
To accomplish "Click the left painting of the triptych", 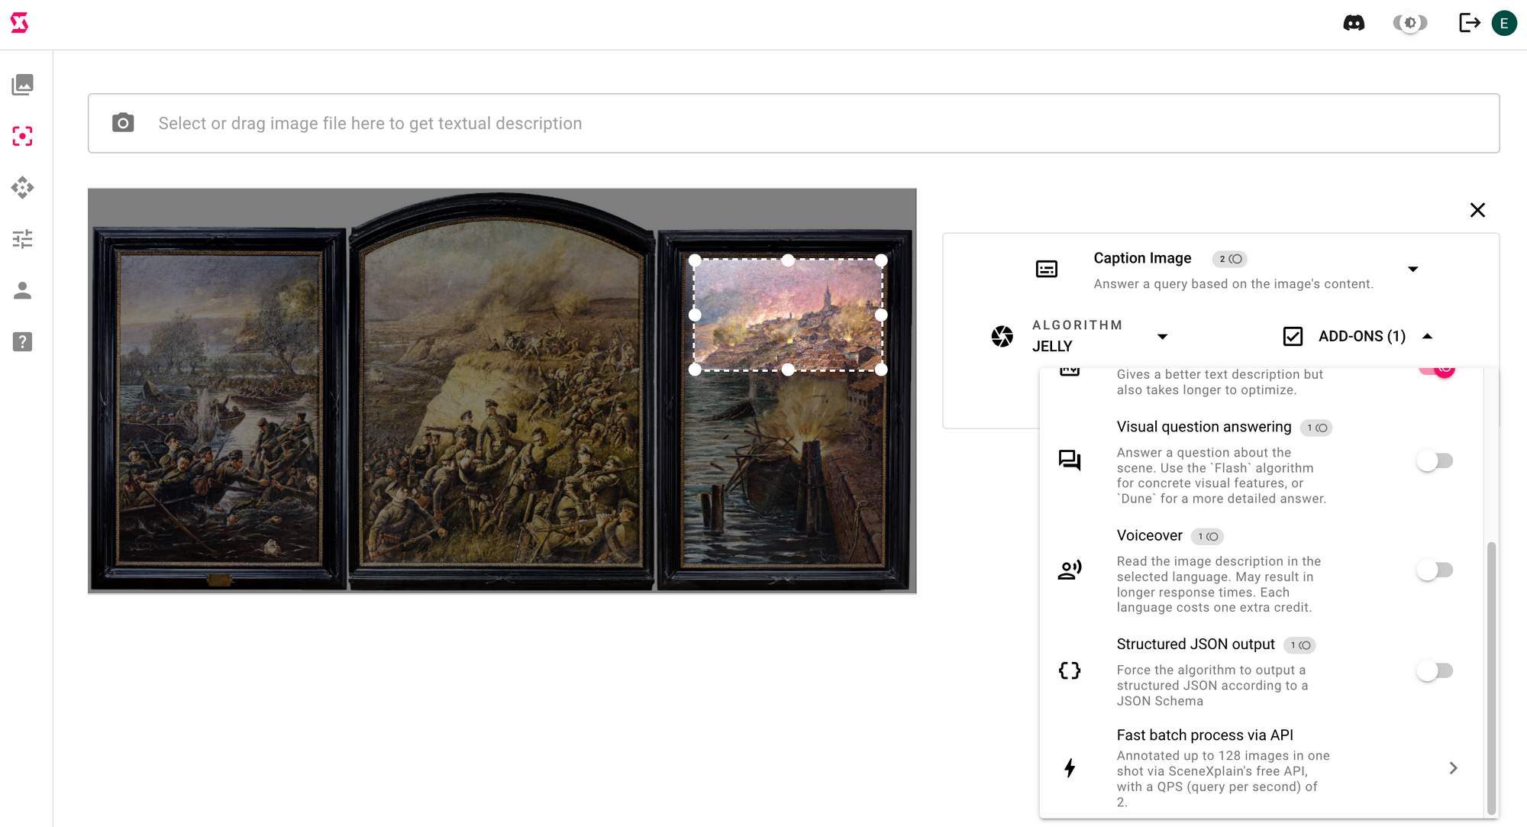I will point(219,407).
